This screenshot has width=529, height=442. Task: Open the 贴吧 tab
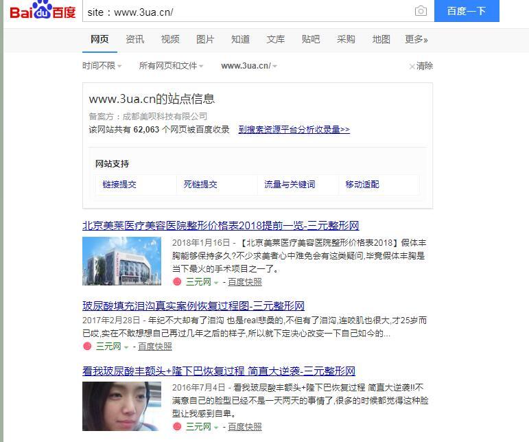[x=311, y=40]
